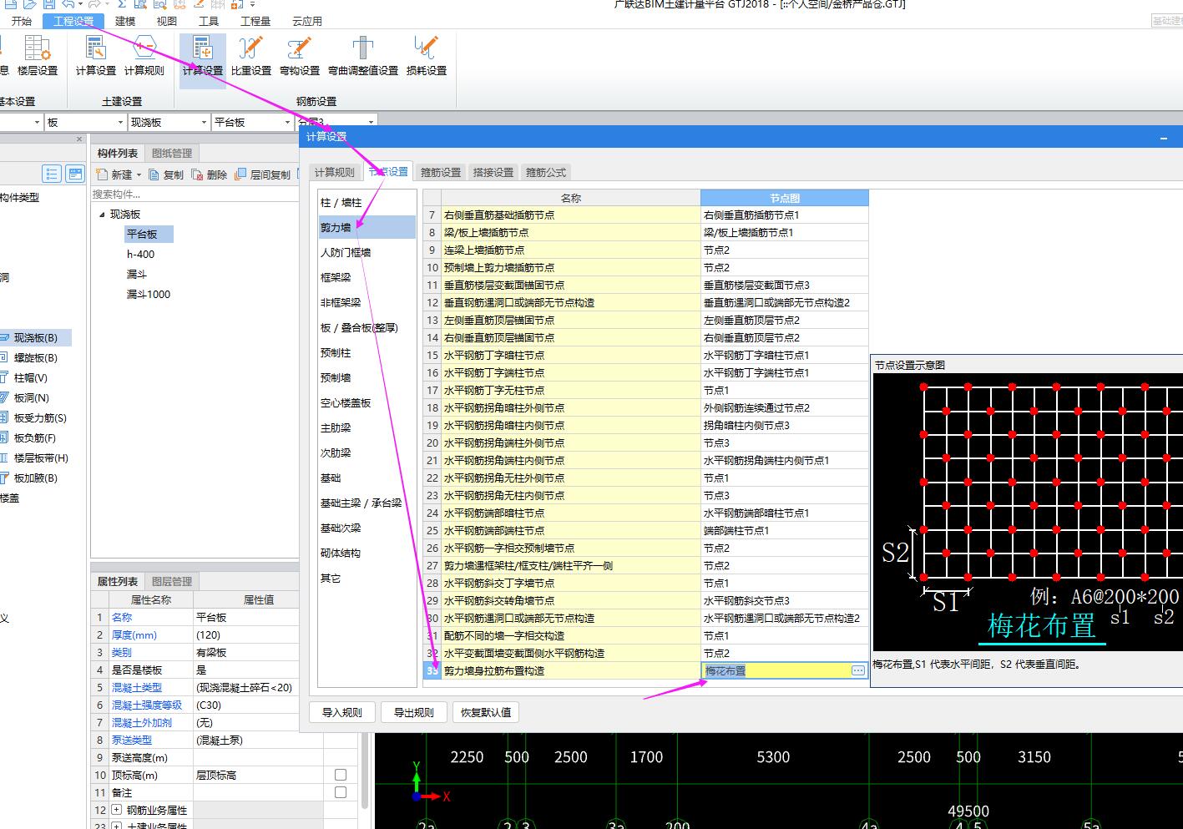Switch to 箍筋公式 tab in dialog
Viewport: 1183px width, 829px height.
(x=546, y=172)
